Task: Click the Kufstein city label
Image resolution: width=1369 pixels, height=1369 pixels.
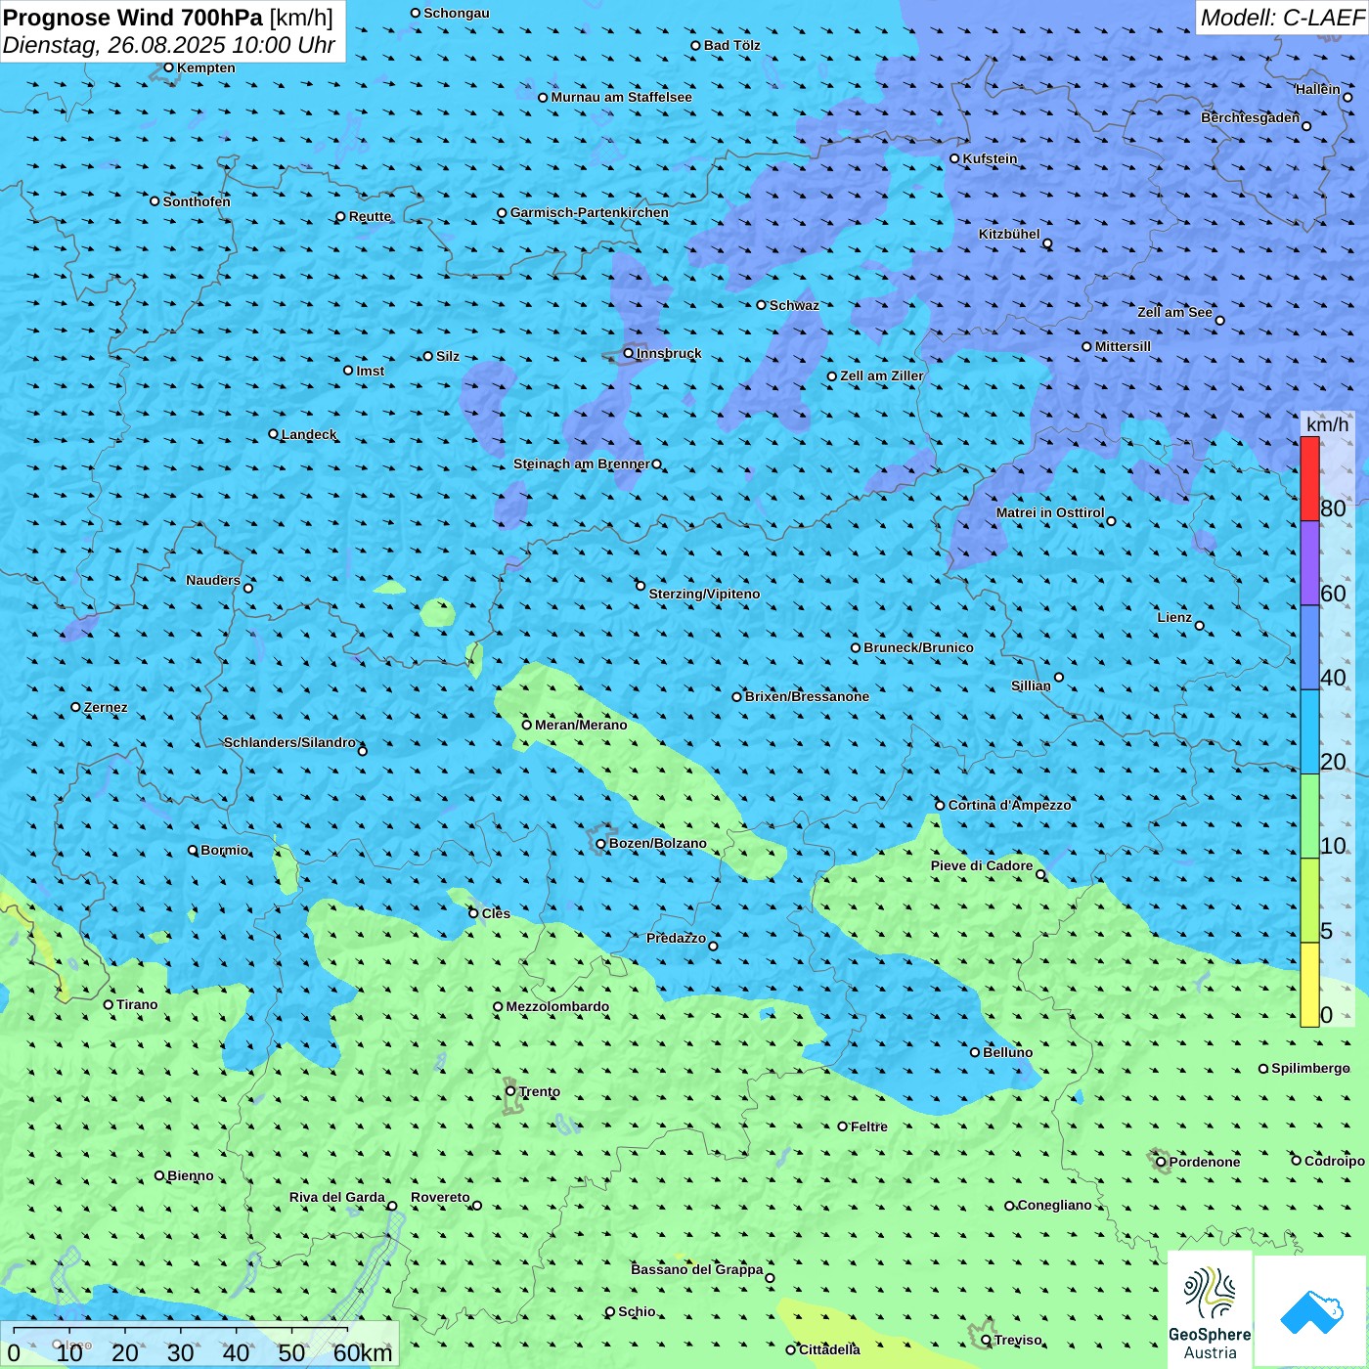Action: tap(990, 158)
